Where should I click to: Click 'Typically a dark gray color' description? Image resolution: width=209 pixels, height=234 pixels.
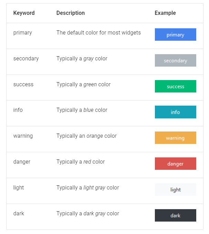click(88, 214)
